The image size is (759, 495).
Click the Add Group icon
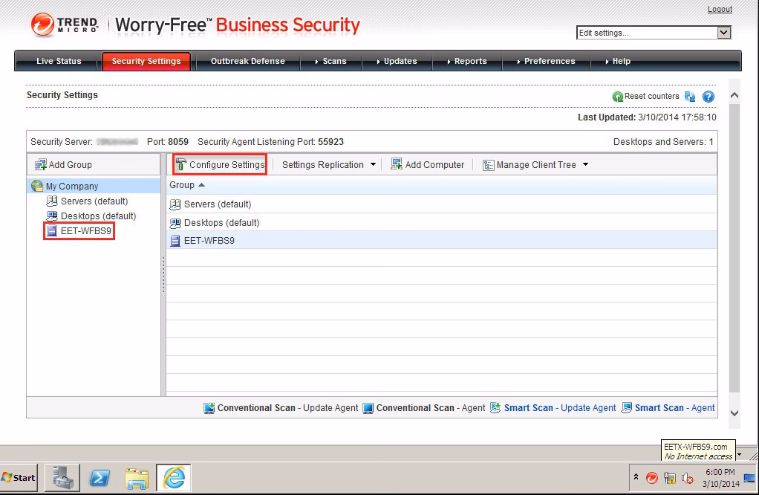[x=41, y=165]
